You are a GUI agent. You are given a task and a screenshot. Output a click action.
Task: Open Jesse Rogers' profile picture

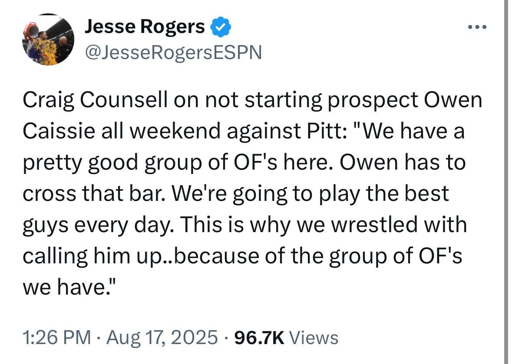48,40
